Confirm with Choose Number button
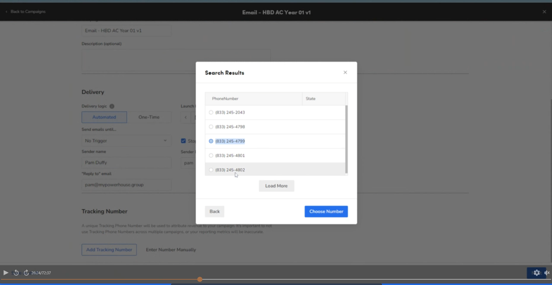The width and height of the screenshot is (552, 285). pos(326,211)
